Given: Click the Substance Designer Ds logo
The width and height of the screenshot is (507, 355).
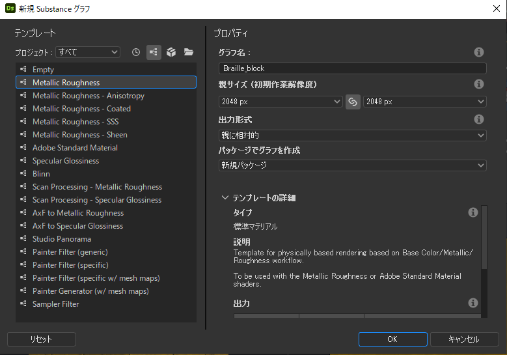Looking at the screenshot, I should coord(10,8).
